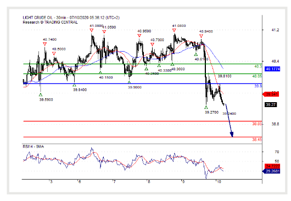Select the green triangle above 39.2700
Viewport: 291px width, 201px height.
coord(206,108)
